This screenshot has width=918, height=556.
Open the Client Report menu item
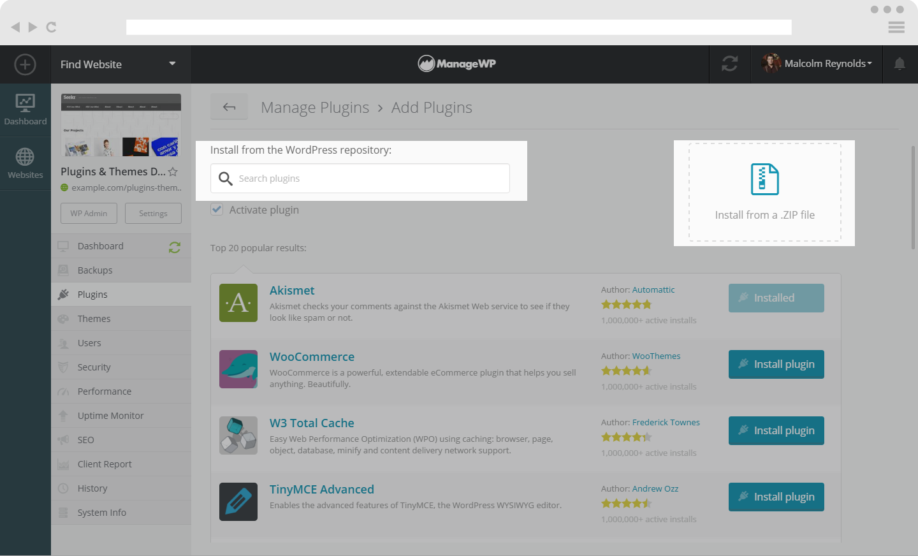pos(121,464)
